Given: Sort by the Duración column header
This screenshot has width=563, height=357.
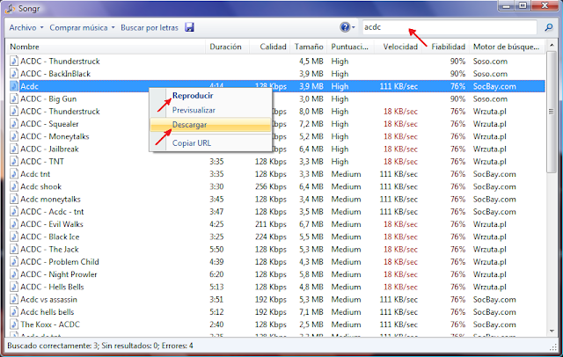Looking at the screenshot, I should (227, 47).
